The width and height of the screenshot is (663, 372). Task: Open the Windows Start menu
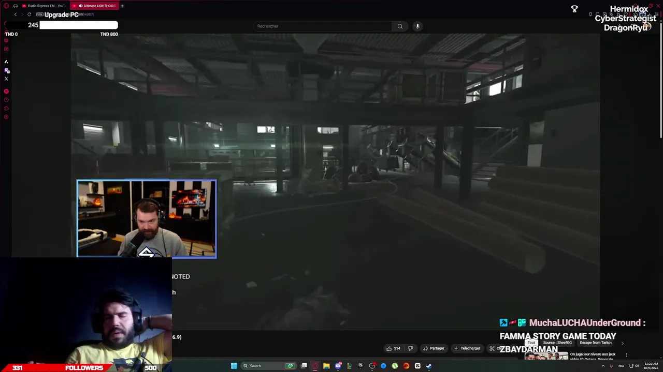pyautogui.click(x=234, y=366)
